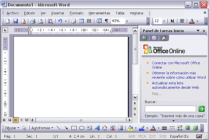Expand the undo history dropdown arrow

tap(66, 21)
